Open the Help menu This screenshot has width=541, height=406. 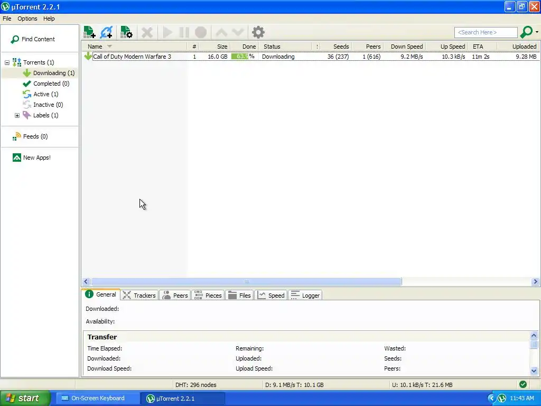pyautogui.click(x=49, y=19)
